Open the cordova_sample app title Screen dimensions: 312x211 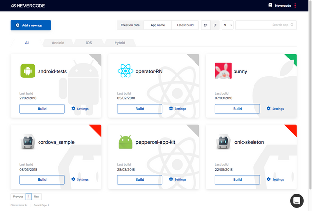tap(57, 142)
